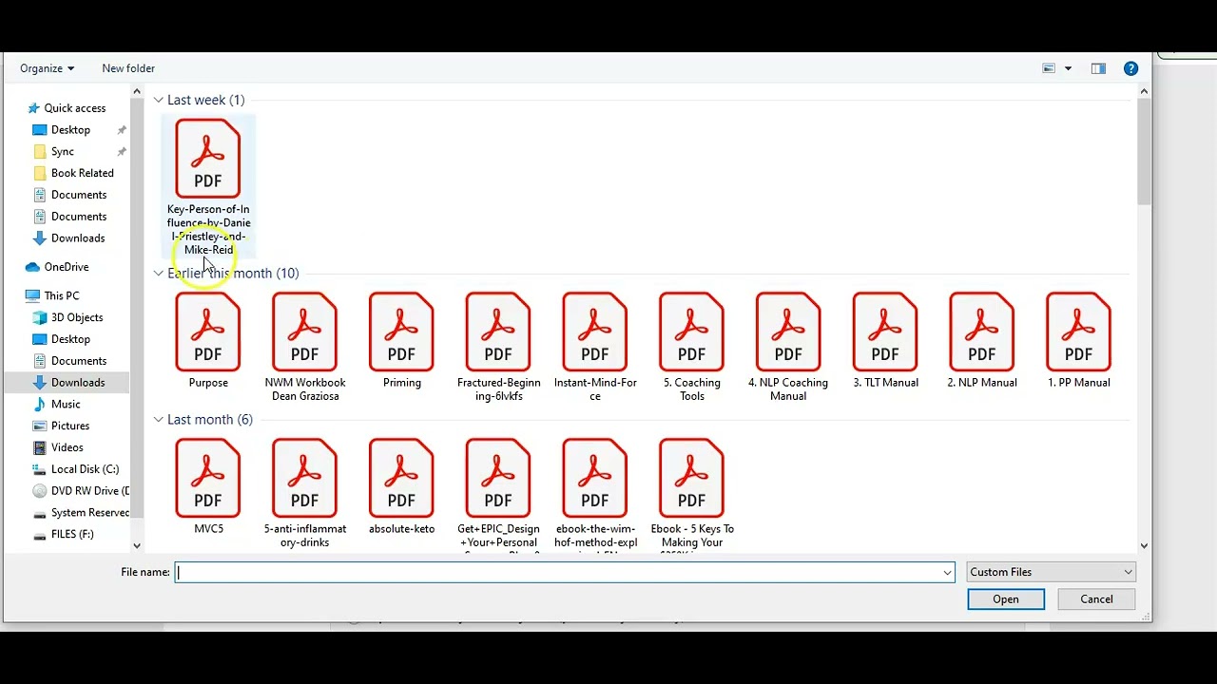Click the file list scroll down arrow
This screenshot has width=1217, height=684.
(1144, 545)
